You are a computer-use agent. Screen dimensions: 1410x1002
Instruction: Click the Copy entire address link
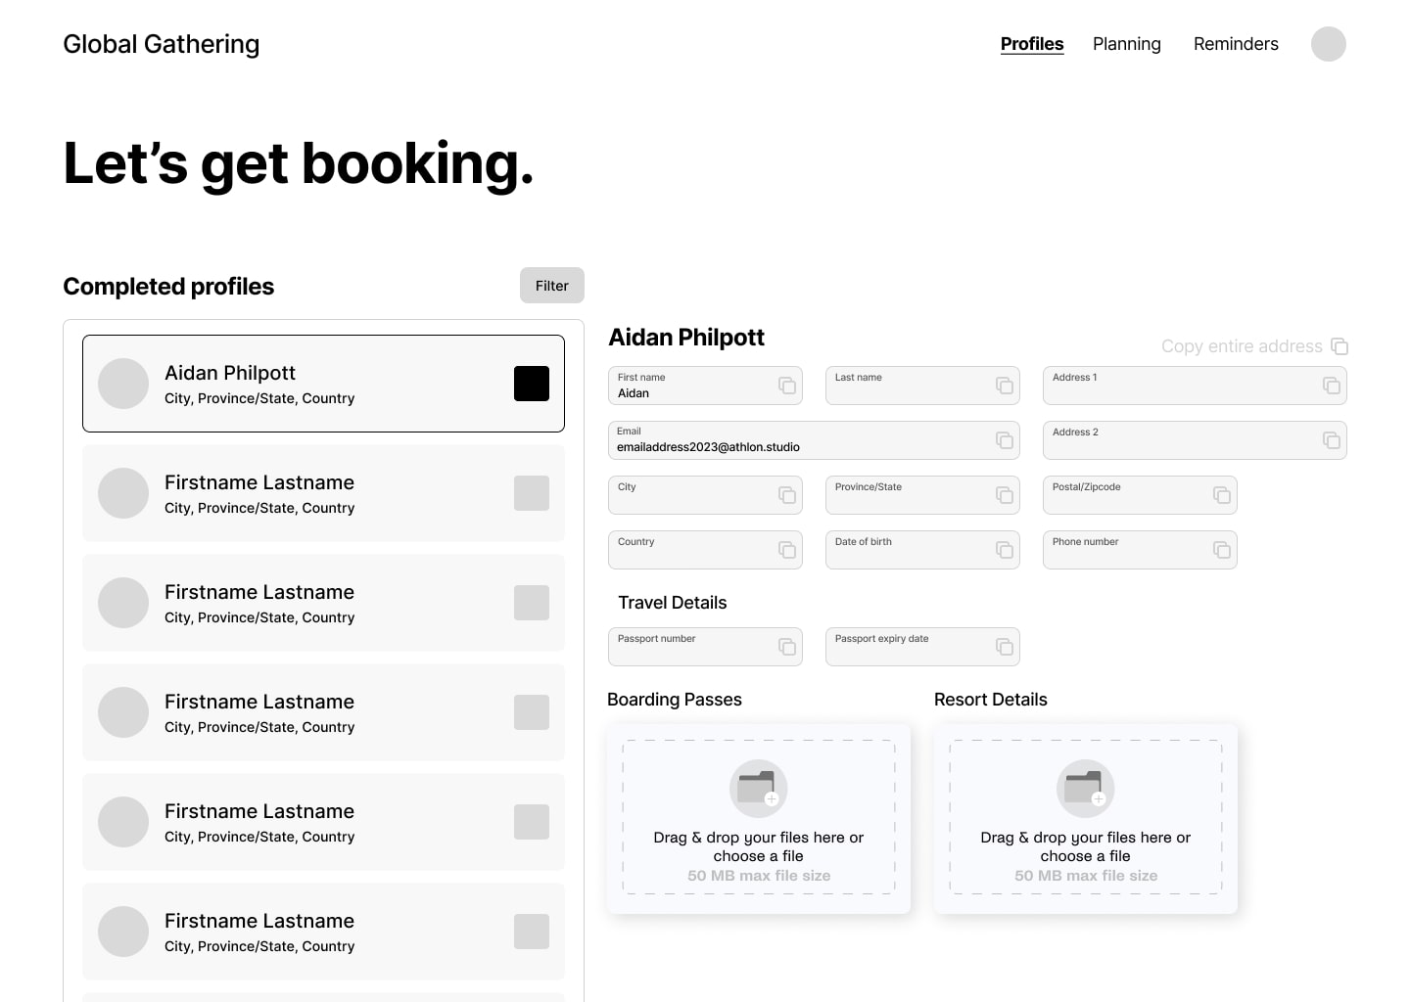[1242, 346]
